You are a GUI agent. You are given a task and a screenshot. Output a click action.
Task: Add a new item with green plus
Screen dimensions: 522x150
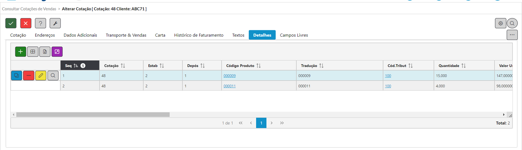(x=20, y=52)
